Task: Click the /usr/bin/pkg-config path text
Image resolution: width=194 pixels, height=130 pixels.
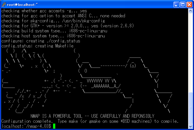Action: click(x=83, y=21)
